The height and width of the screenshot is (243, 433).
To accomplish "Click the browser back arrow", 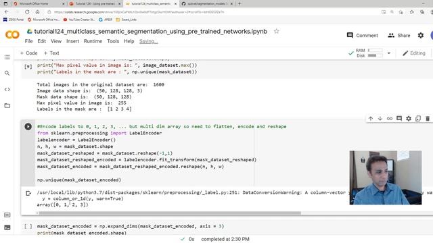I will tap(7, 12).
